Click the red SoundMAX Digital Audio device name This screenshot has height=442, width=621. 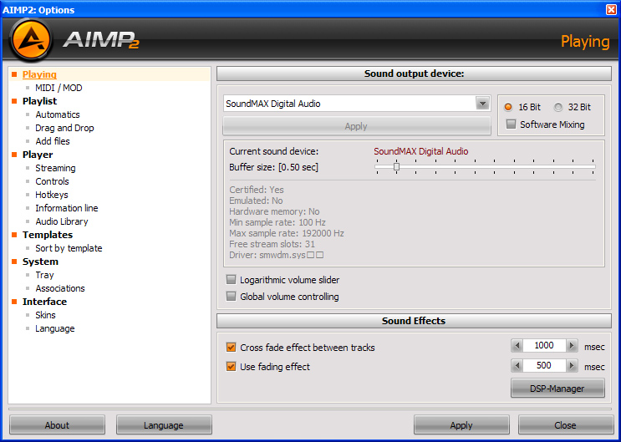click(421, 151)
